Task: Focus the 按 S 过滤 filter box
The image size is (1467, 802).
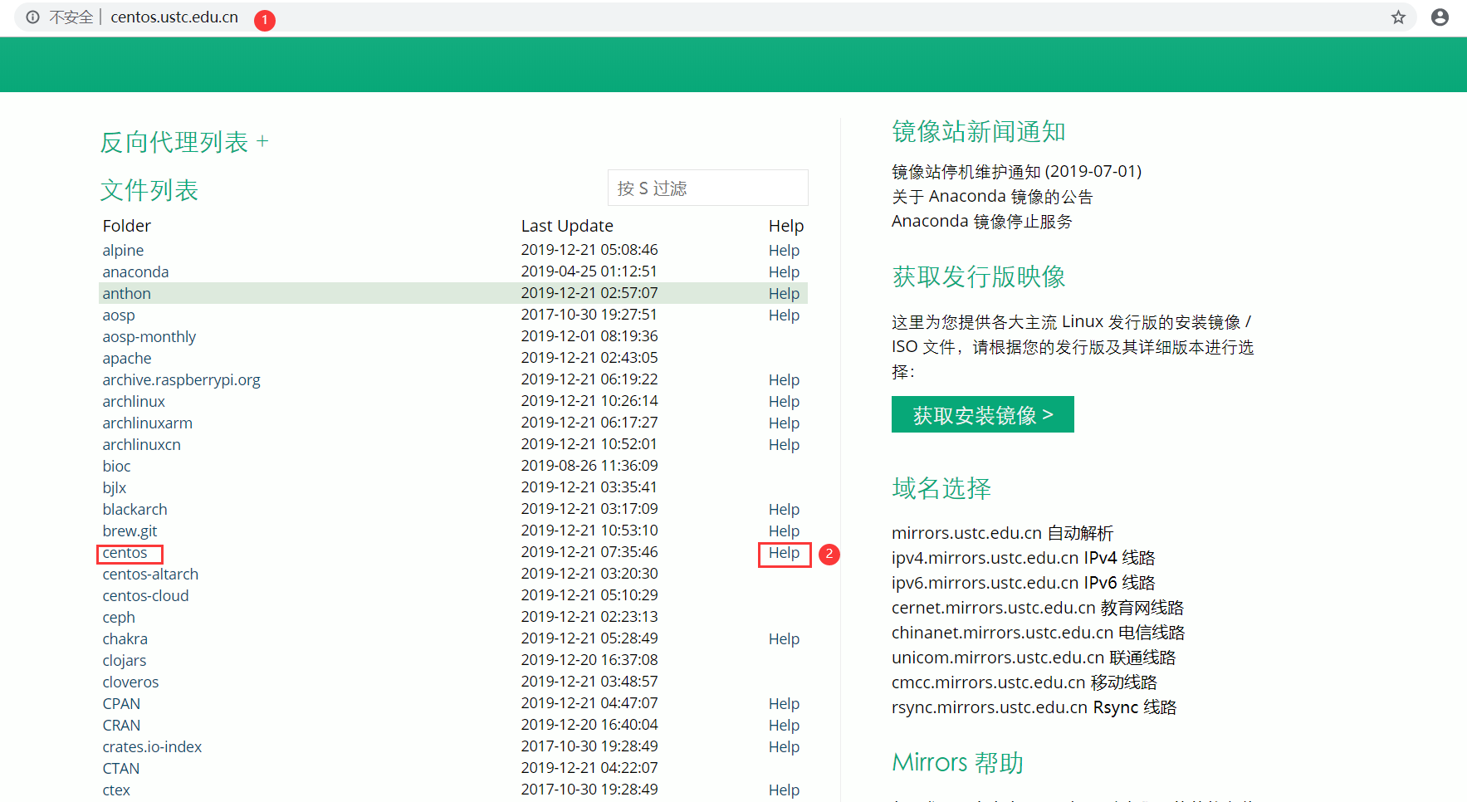Action: (707, 188)
